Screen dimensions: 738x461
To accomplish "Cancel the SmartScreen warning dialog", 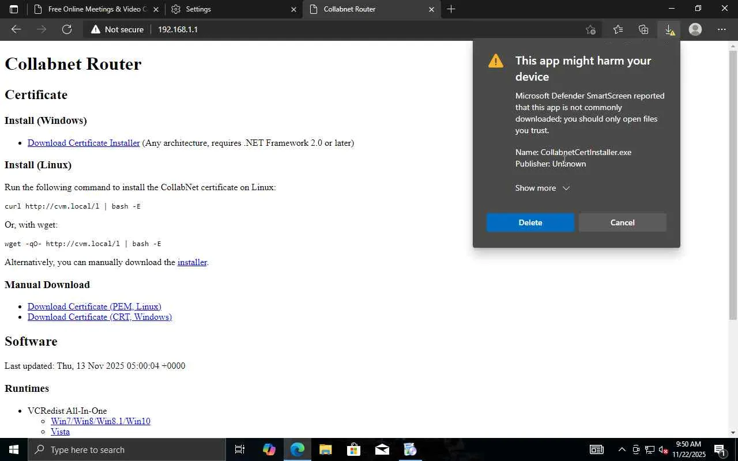I will tap(623, 222).
